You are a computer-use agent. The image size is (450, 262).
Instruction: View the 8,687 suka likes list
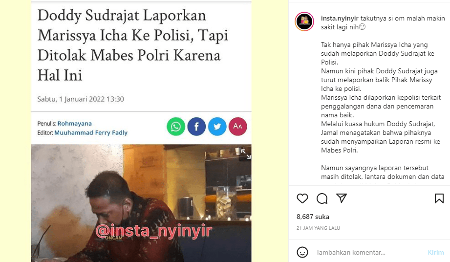pyautogui.click(x=313, y=217)
